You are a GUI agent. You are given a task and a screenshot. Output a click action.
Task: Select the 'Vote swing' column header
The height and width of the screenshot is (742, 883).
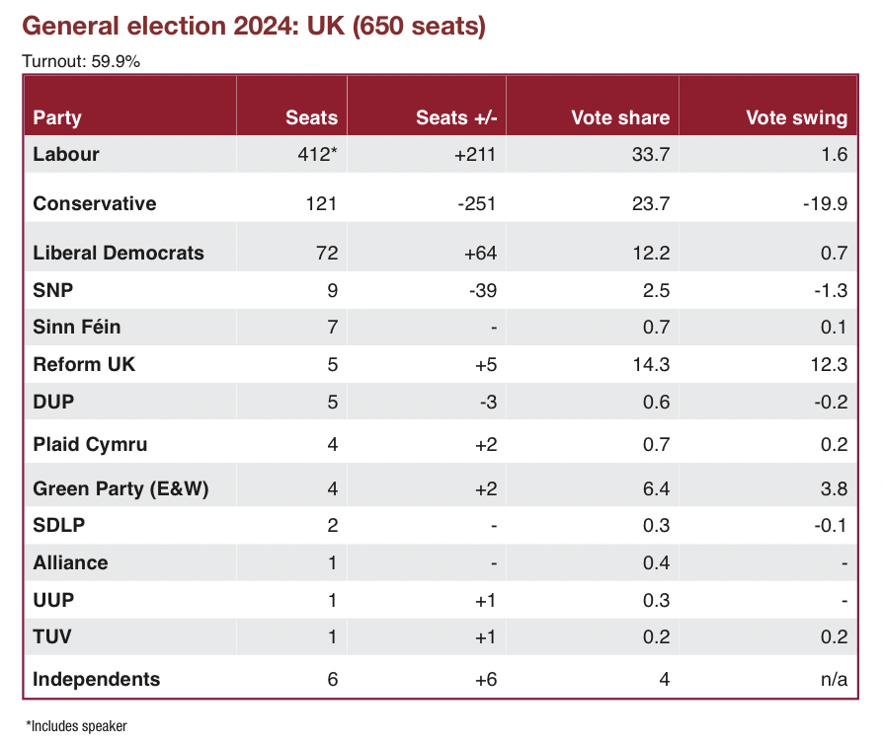coord(796,117)
